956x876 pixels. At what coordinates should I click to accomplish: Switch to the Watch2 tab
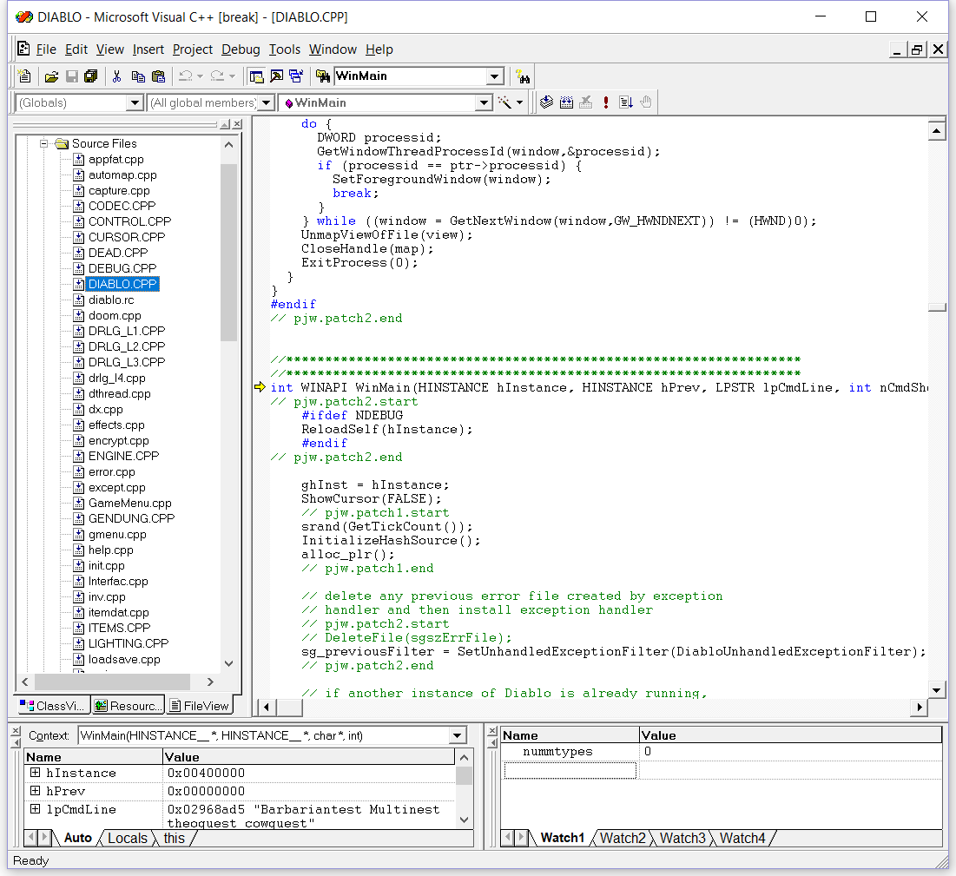tap(623, 838)
